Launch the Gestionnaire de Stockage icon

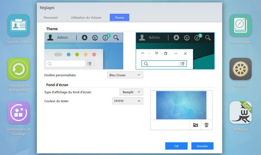click(19, 113)
